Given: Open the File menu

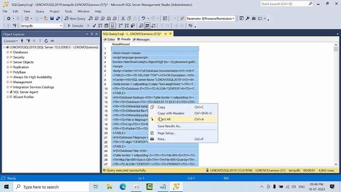Looking at the screenshot, I should [x=5, y=11].
